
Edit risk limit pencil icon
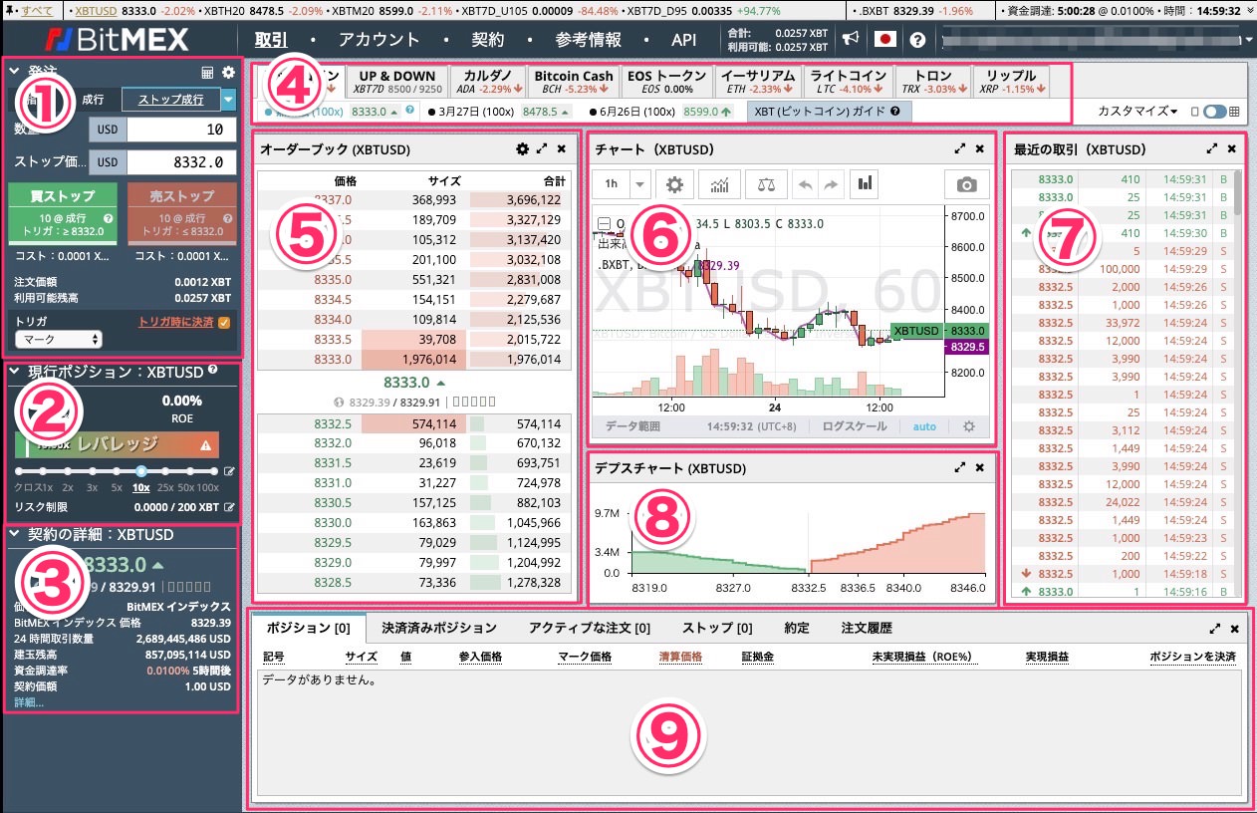230,507
